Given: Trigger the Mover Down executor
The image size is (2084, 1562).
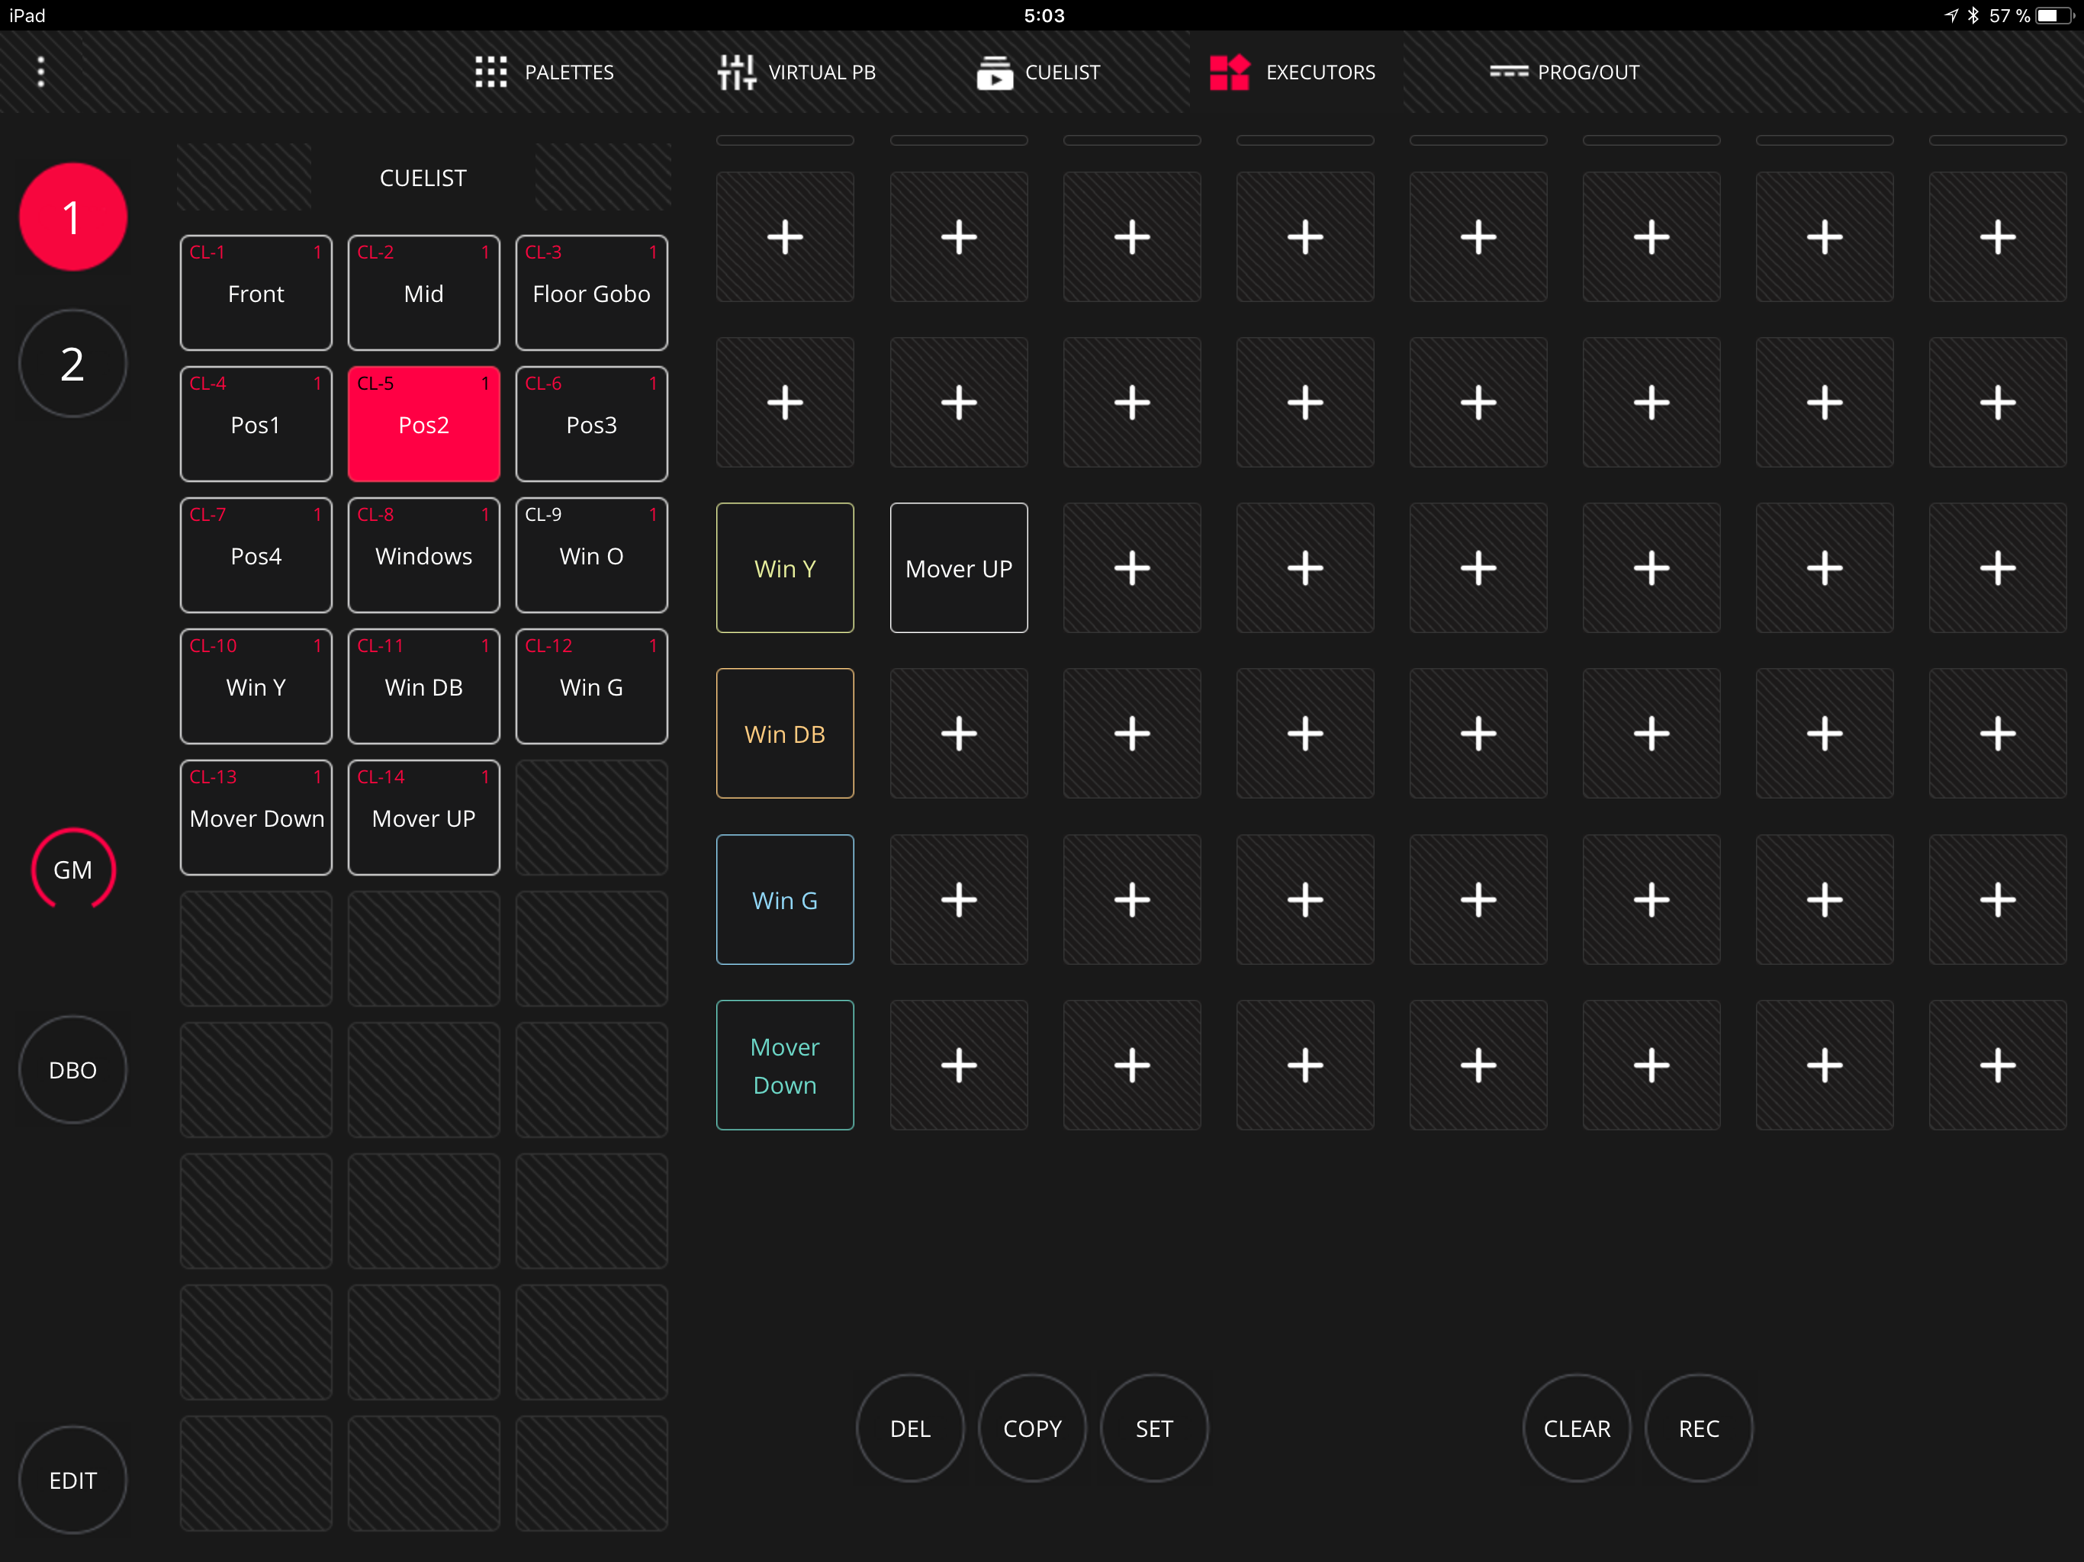Looking at the screenshot, I should (785, 1065).
